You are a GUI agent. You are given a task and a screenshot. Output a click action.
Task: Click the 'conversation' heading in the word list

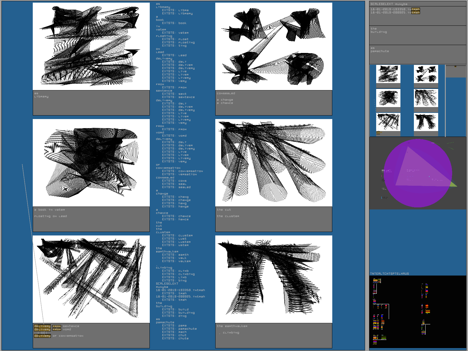click(x=168, y=168)
